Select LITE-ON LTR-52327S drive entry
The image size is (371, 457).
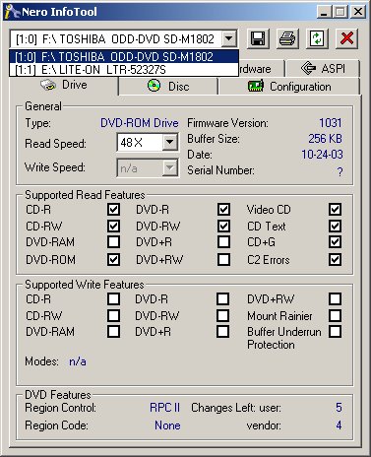[x=124, y=70]
